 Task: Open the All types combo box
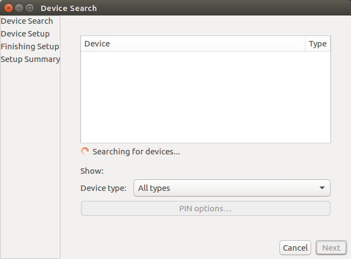point(225,188)
